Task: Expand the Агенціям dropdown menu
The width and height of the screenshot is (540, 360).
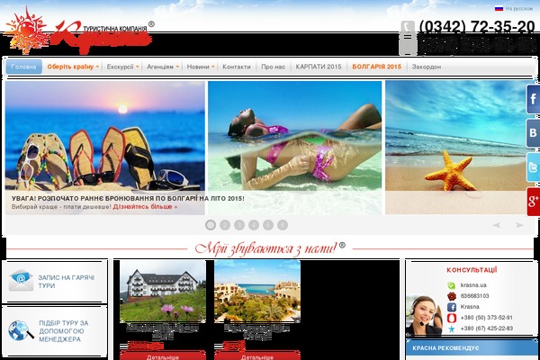Action: point(163,67)
